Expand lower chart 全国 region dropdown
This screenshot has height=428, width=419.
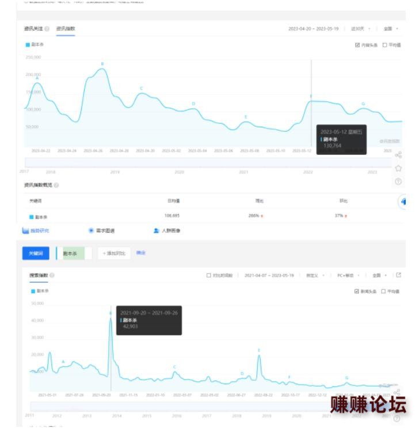click(380, 275)
